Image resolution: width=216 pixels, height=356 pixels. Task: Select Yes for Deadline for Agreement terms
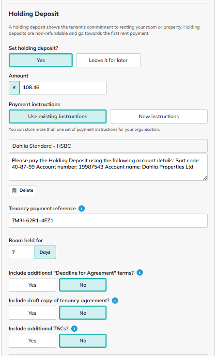coord(32,285)
